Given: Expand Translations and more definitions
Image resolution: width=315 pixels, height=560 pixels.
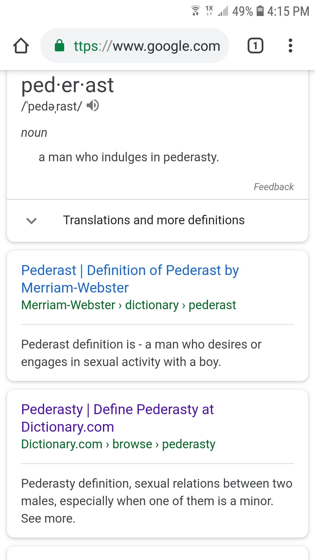Looking at the screenshot, I should pyautogui.click(x=154, y=220).
